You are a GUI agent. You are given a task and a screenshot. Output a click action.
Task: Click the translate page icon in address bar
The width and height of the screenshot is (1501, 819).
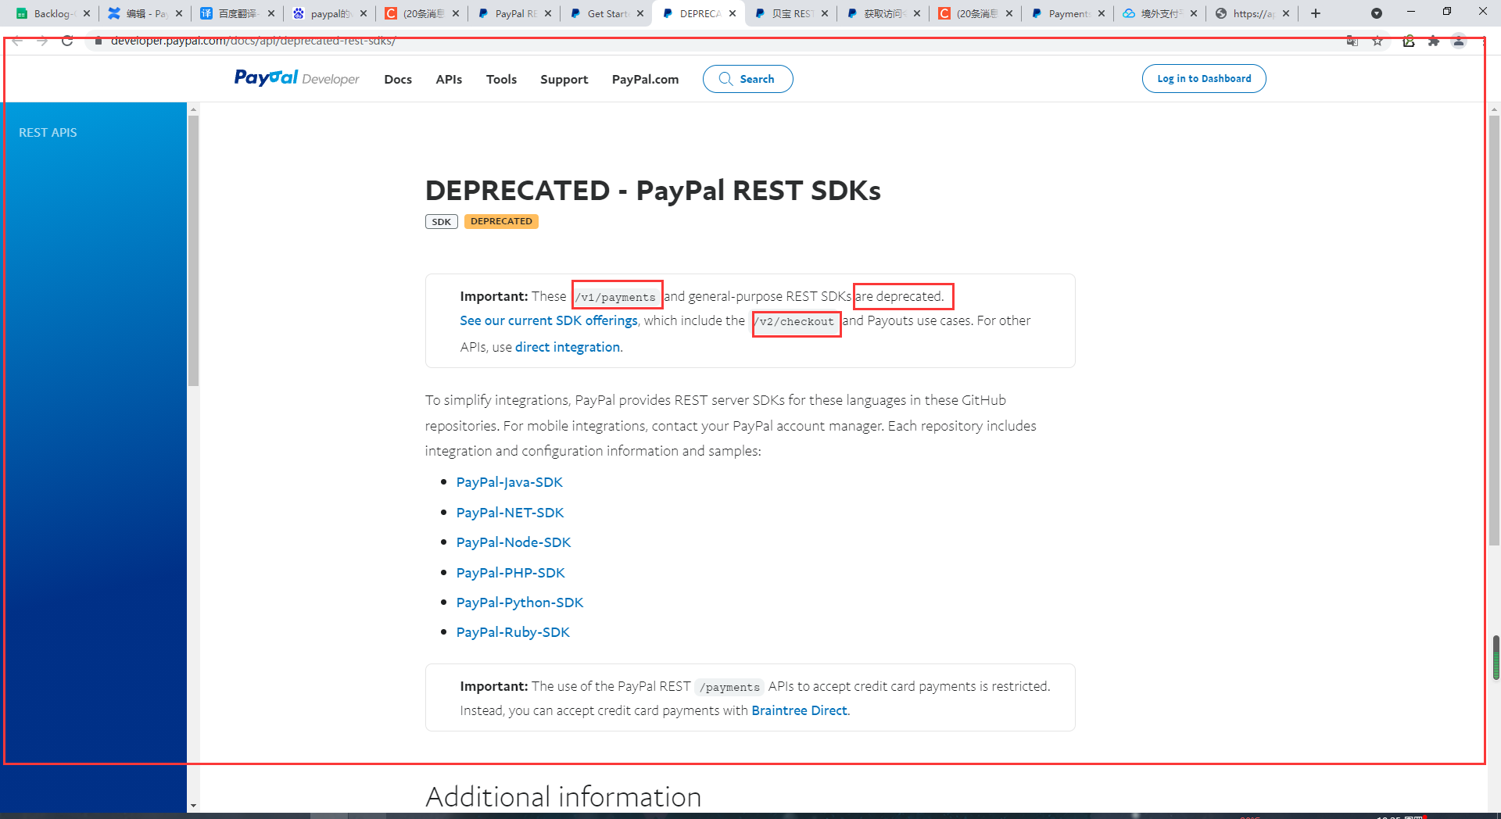tap(1352, 41)
